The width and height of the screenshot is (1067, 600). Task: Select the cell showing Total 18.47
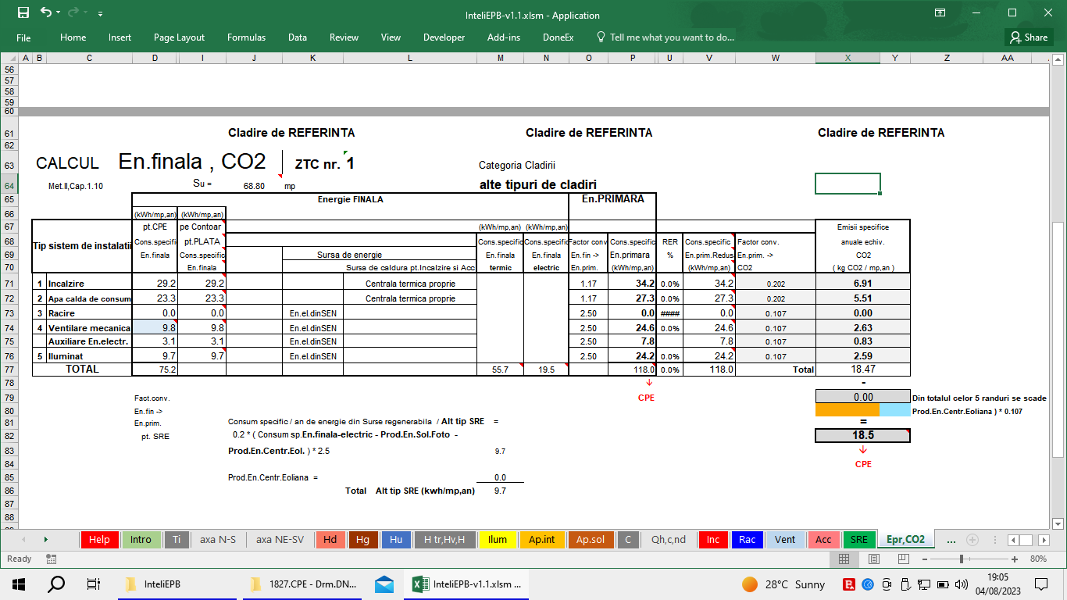[862, 369]
